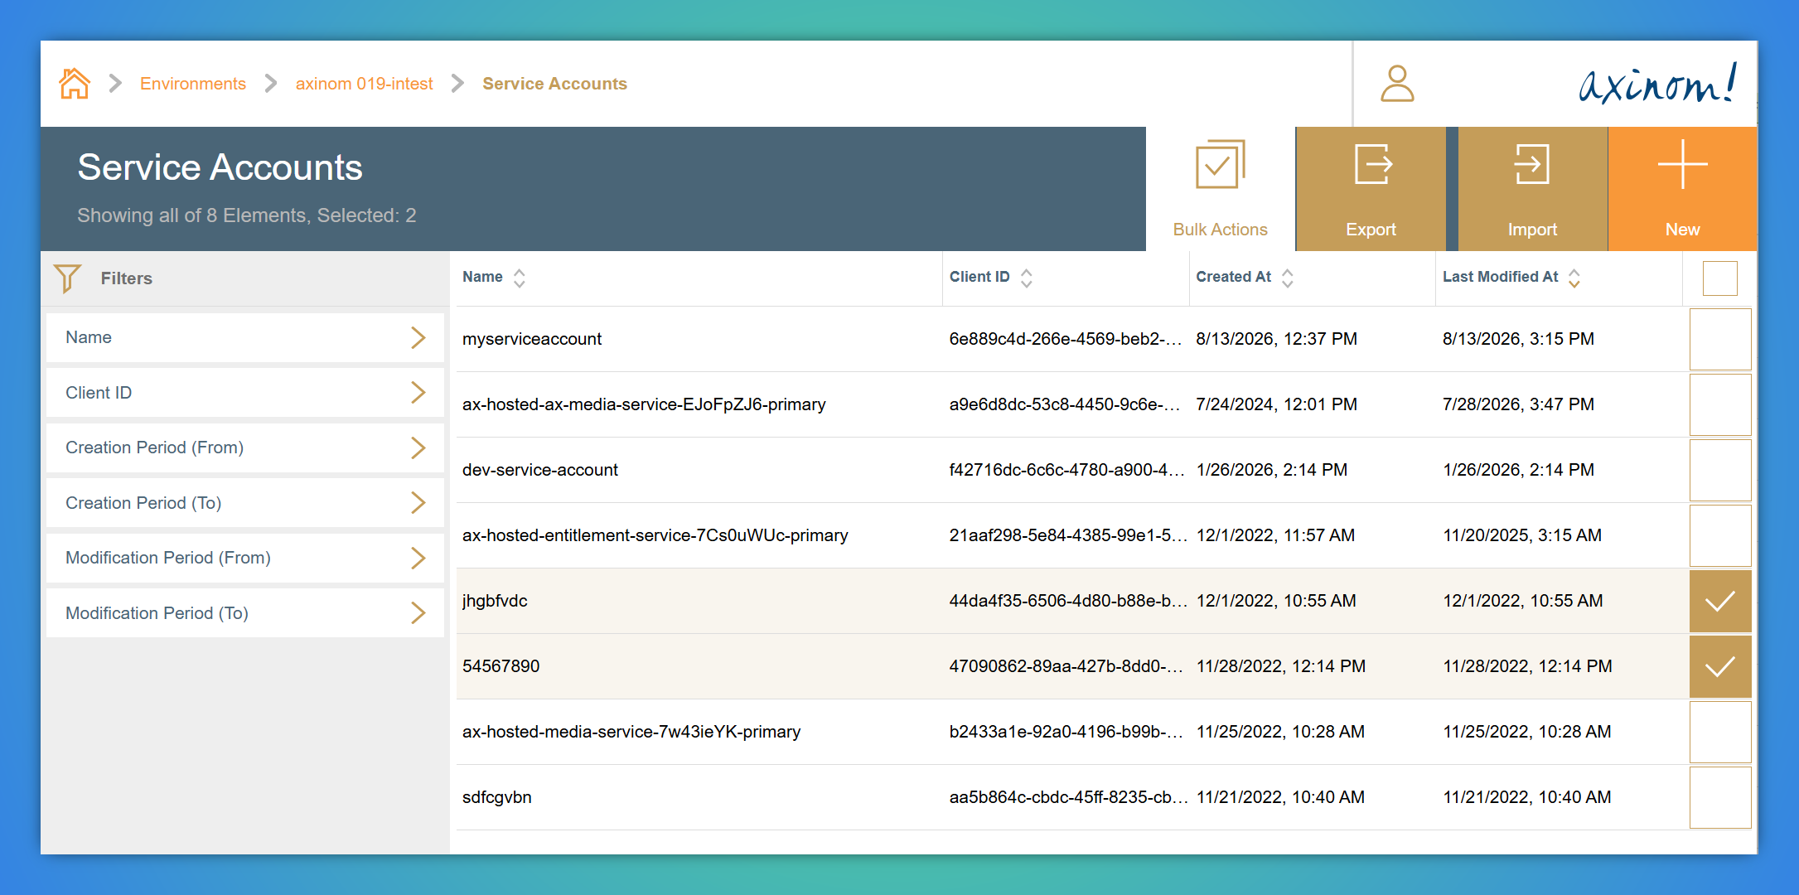Click client ID starting f42716dc
Image resolution: width=1799 pixels, height=895 pixels.
coord(1066,470)
